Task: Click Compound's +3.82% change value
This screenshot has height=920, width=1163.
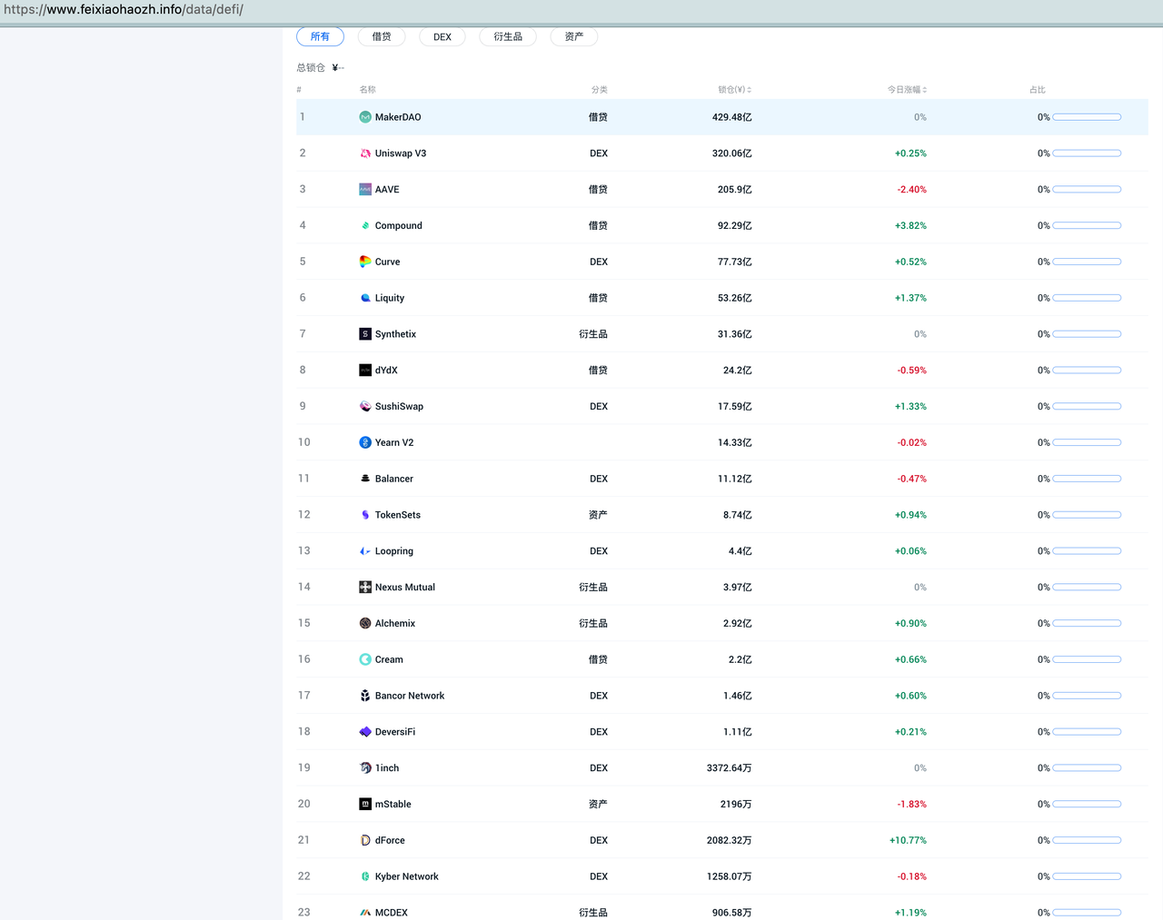Action: (x=910, y=226)
